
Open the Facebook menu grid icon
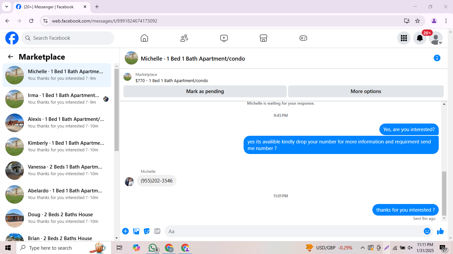tap(404, 38)
